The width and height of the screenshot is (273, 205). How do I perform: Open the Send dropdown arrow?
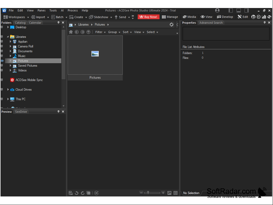click(129, 17)
